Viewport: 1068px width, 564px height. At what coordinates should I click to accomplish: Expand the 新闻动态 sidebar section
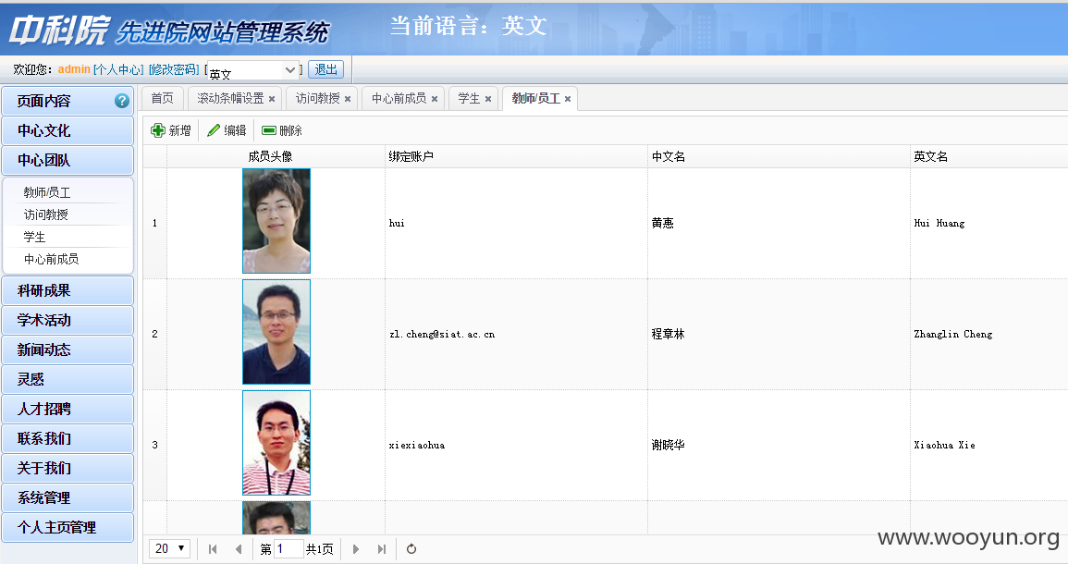coord(68,350)
